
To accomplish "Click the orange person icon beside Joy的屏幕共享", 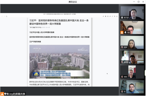I will point(2,94).
